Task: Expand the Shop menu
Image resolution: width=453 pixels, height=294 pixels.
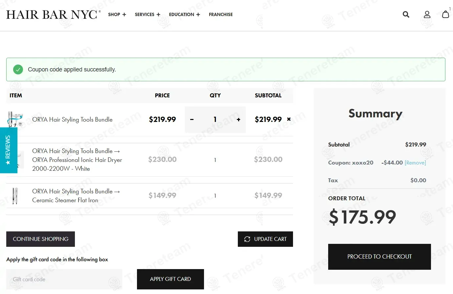Action: tap(117, 14)
